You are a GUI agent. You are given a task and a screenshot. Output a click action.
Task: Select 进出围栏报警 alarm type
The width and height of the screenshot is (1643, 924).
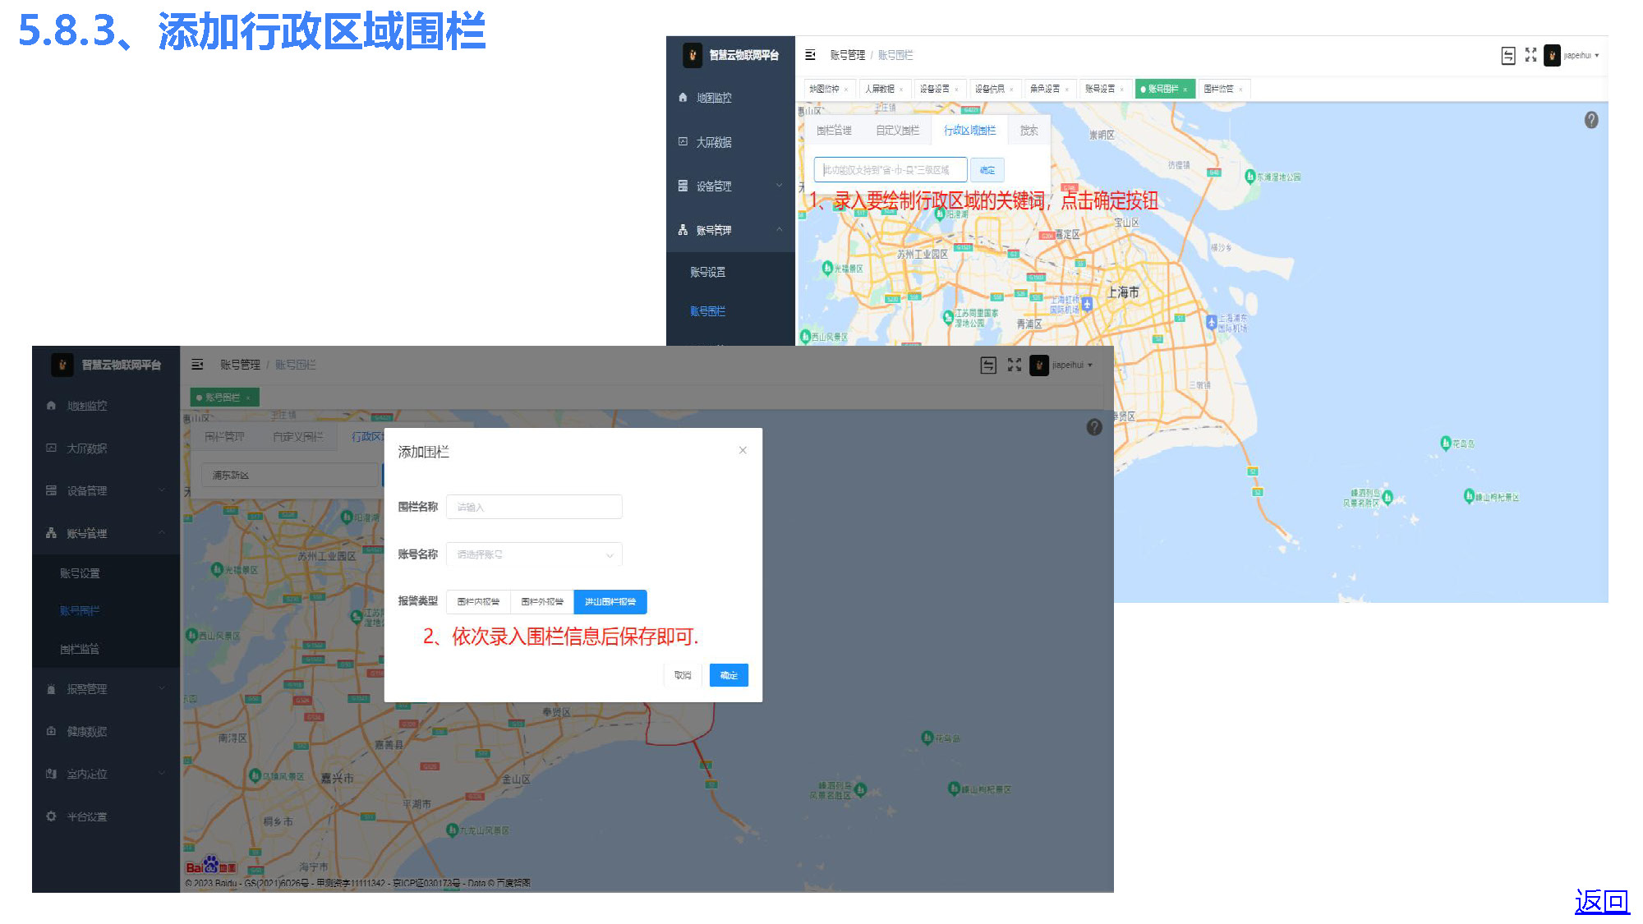click(610, 602)
